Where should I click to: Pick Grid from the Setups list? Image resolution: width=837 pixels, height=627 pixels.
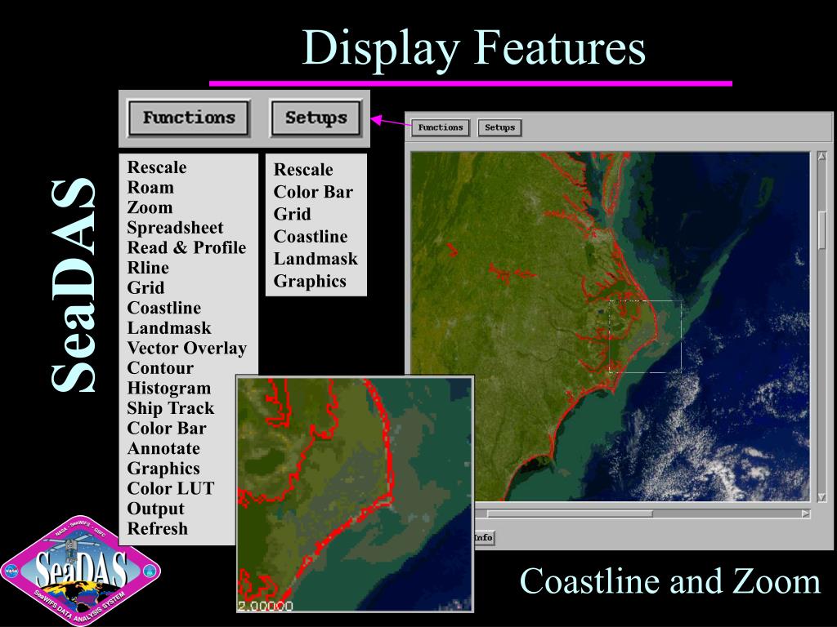(x=292, y=215)
